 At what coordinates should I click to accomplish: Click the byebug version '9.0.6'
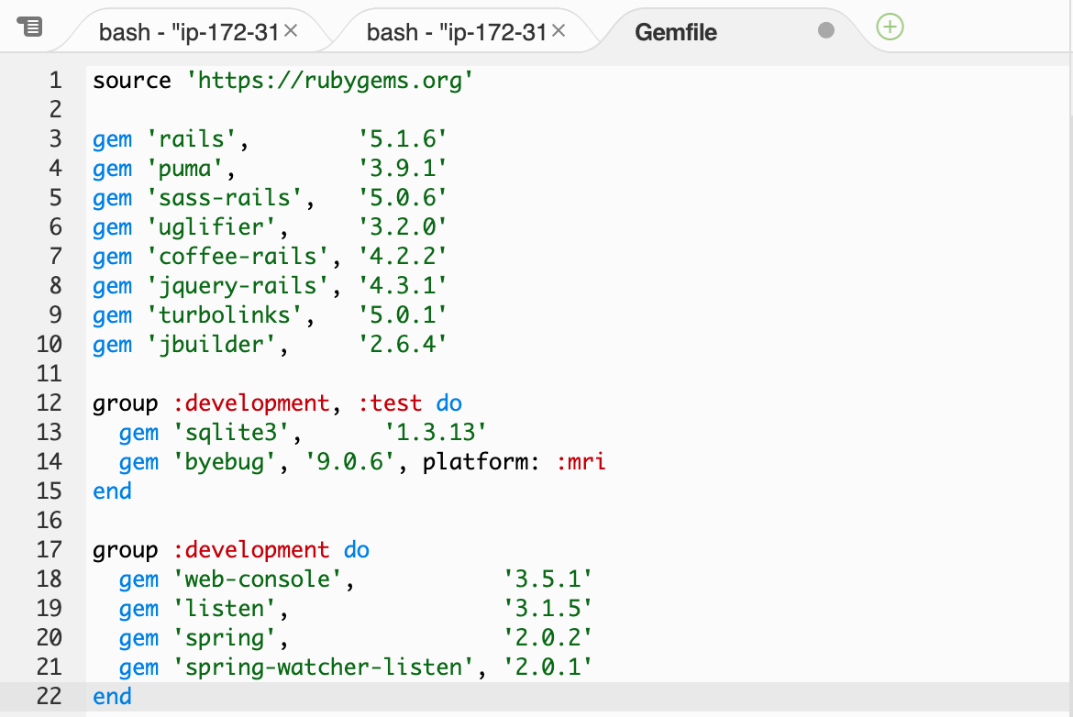349,462
